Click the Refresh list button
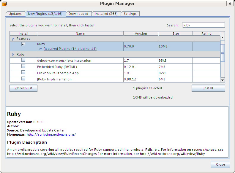235x173 pixels. [x=23, y=88]
